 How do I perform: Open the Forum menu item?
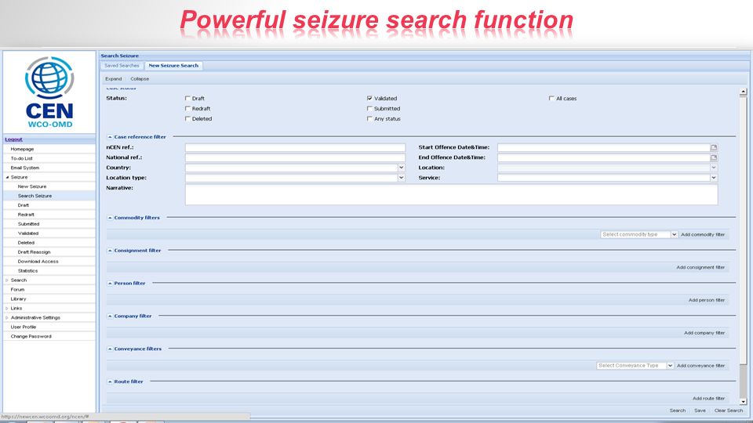point(17,290)
